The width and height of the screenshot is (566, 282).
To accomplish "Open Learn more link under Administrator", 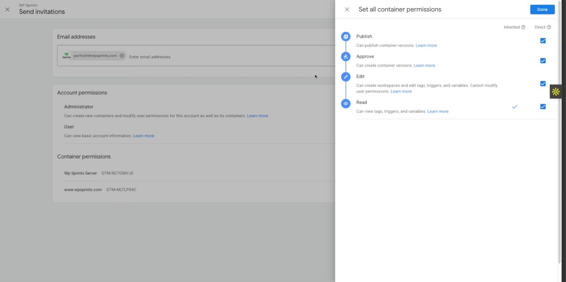I will pyautogui.click(x=257, y=116).
